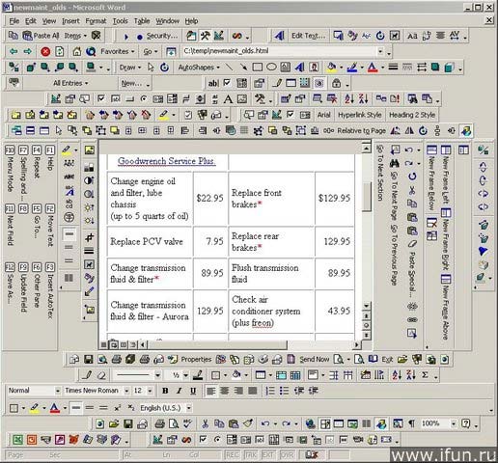Click the Draw Table pencil icon
Image resolution: width=498 pixels, height=463 pixels.
pyautogui.click(x=87, y=375)
